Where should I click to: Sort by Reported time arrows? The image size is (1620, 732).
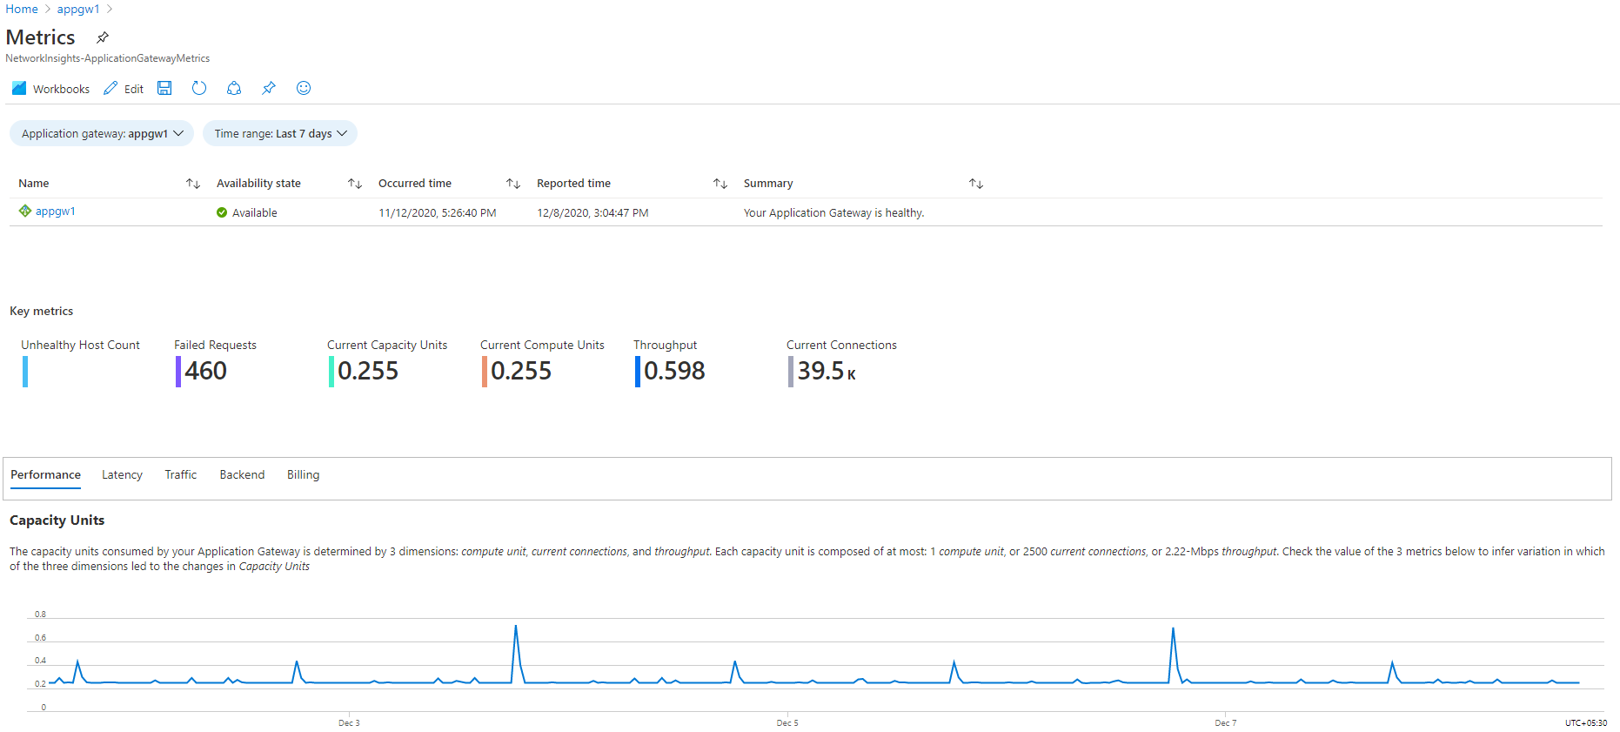720,184
